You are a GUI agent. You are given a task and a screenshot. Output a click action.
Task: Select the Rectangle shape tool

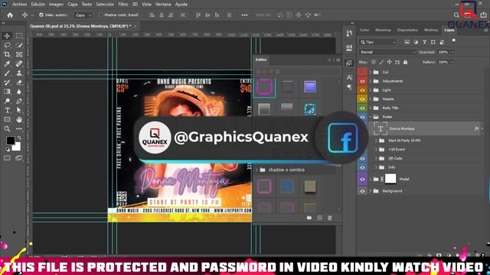pos(7,119)
